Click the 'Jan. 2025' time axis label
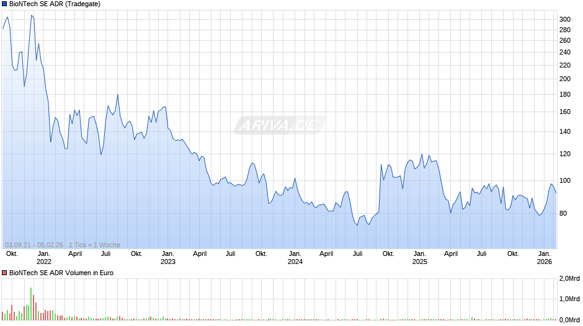 (420, 258)
